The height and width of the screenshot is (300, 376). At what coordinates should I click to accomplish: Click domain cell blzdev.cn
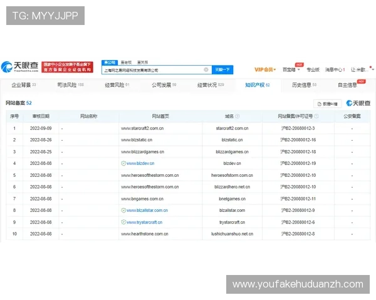232,163
